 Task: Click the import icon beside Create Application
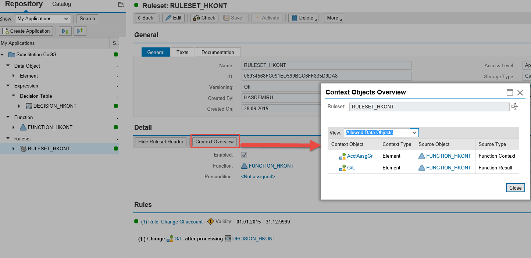coord(65,31)
